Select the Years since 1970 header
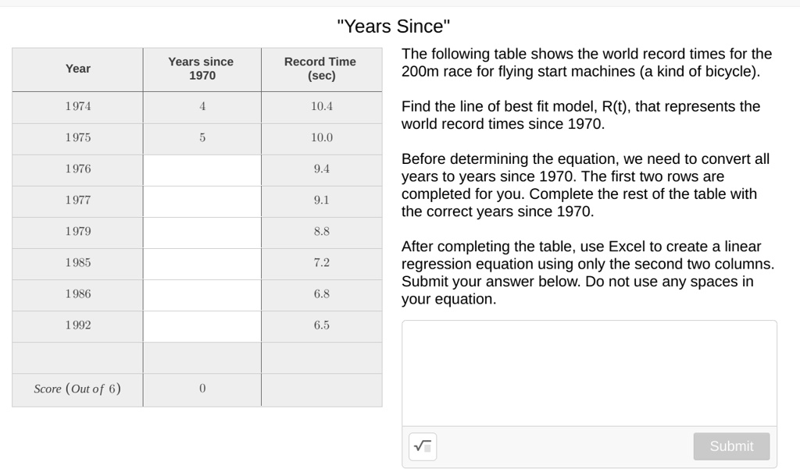The image size is (800, 469). point(200,69)
